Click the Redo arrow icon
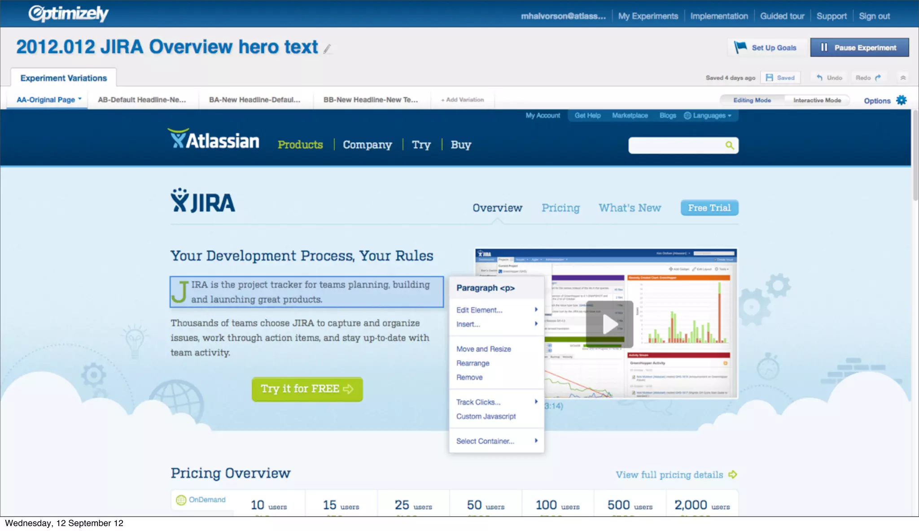Viewport: 919px width, 531px height. [878, 78]
